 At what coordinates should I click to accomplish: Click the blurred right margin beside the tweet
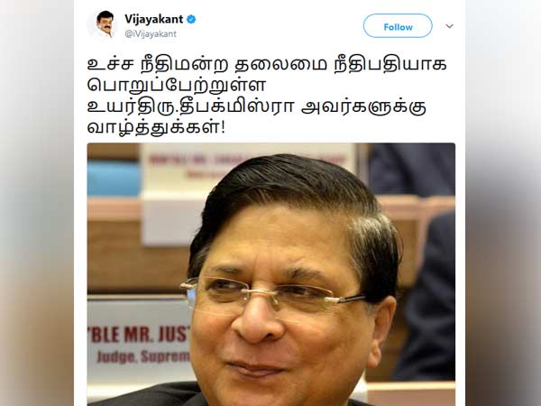[x=503, y=203]
